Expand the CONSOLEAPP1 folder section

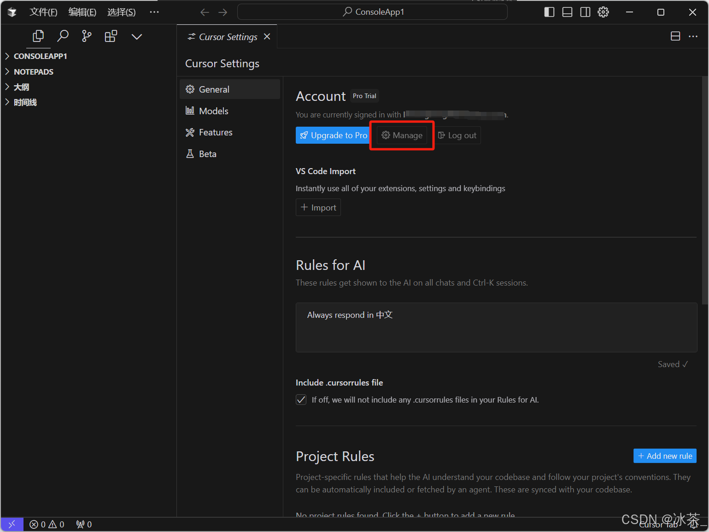tap(88, 56)
